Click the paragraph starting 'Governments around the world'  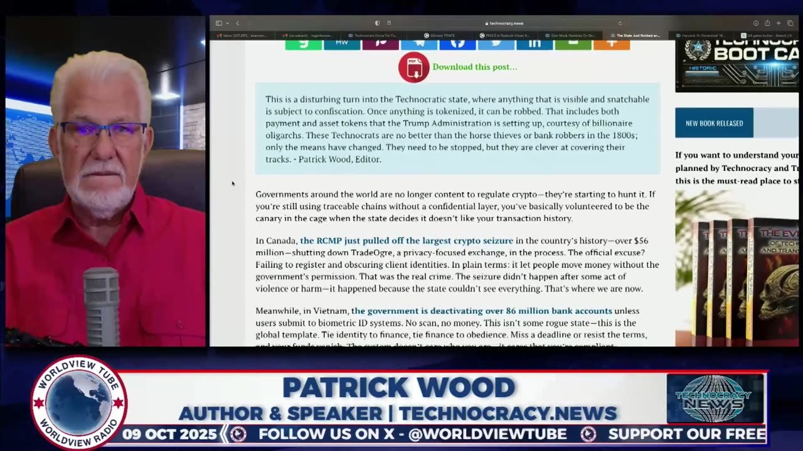tap(455, 206)
